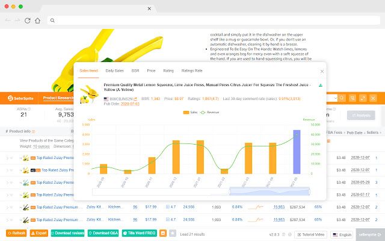Switch to the BSR tab
The height and width of the screenshot is (241, 385).
pos(135,71)
